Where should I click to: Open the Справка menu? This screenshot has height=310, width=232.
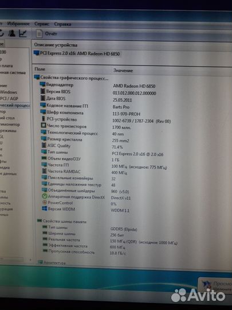click(x=62, y=24)
